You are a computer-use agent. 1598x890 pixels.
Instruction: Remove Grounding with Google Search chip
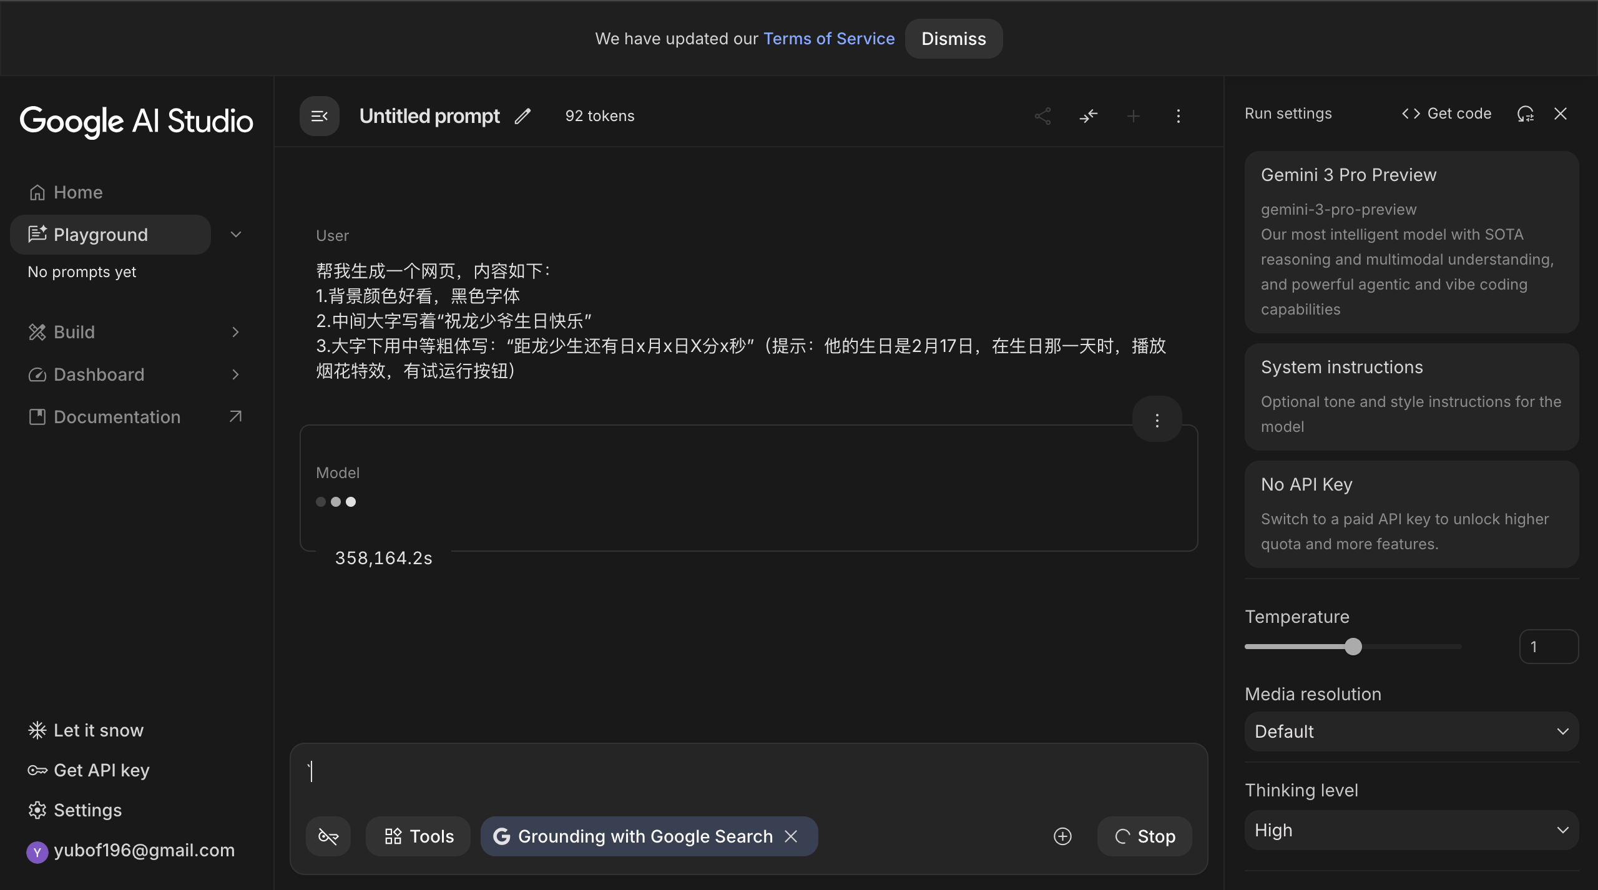791,836
